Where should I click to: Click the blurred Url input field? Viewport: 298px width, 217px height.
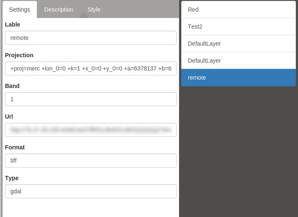[91, 130]
